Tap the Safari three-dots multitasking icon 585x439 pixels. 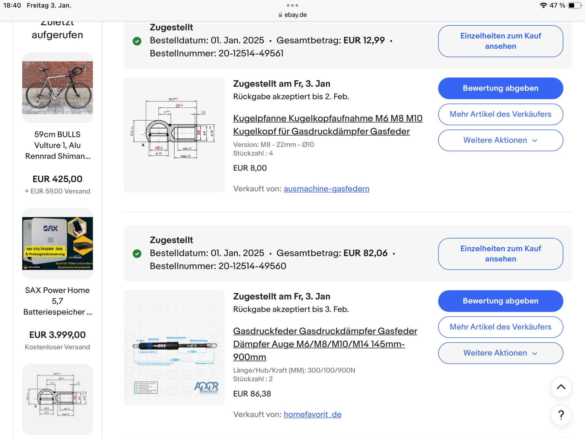[292, 5]
